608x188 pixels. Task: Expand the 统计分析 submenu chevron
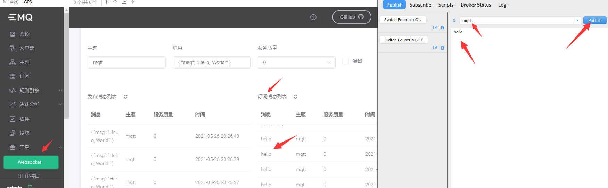[60, 104]
